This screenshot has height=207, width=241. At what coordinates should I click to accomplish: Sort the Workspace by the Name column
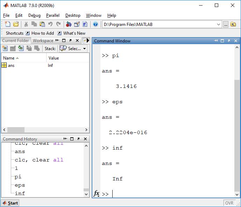(11, 58)
